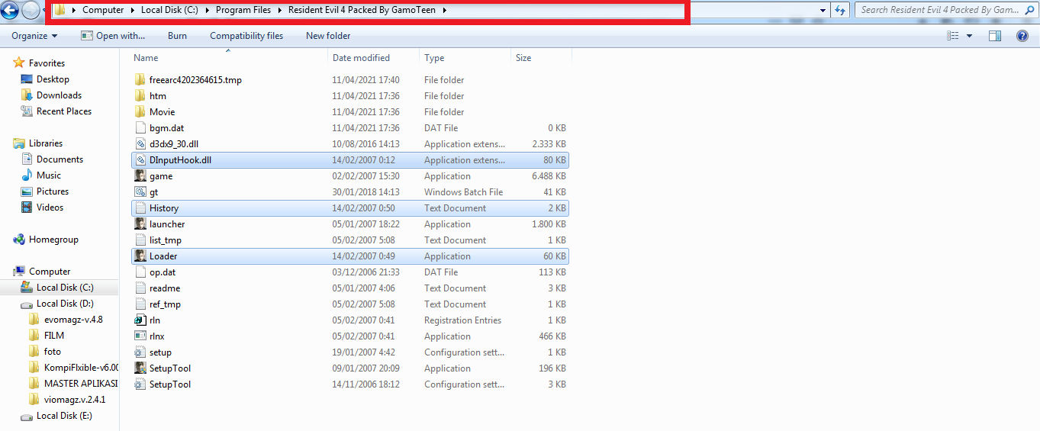Select Local Disk (C:) in navigation pane
This screenshot has width=1040, height=431.
65,288
